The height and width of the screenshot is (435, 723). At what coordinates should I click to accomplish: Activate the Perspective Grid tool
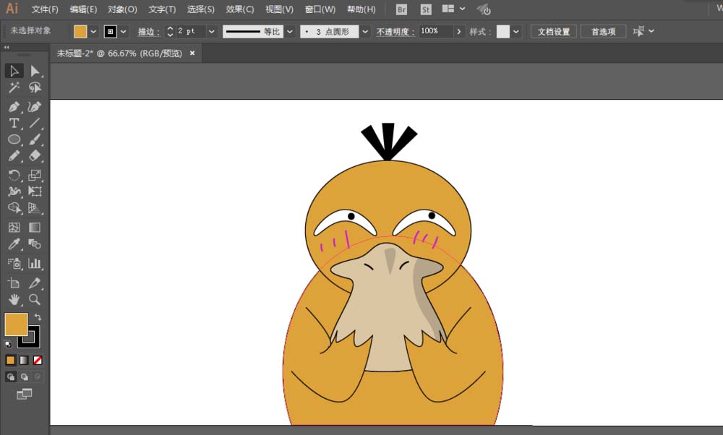click(x=35, y=208)
